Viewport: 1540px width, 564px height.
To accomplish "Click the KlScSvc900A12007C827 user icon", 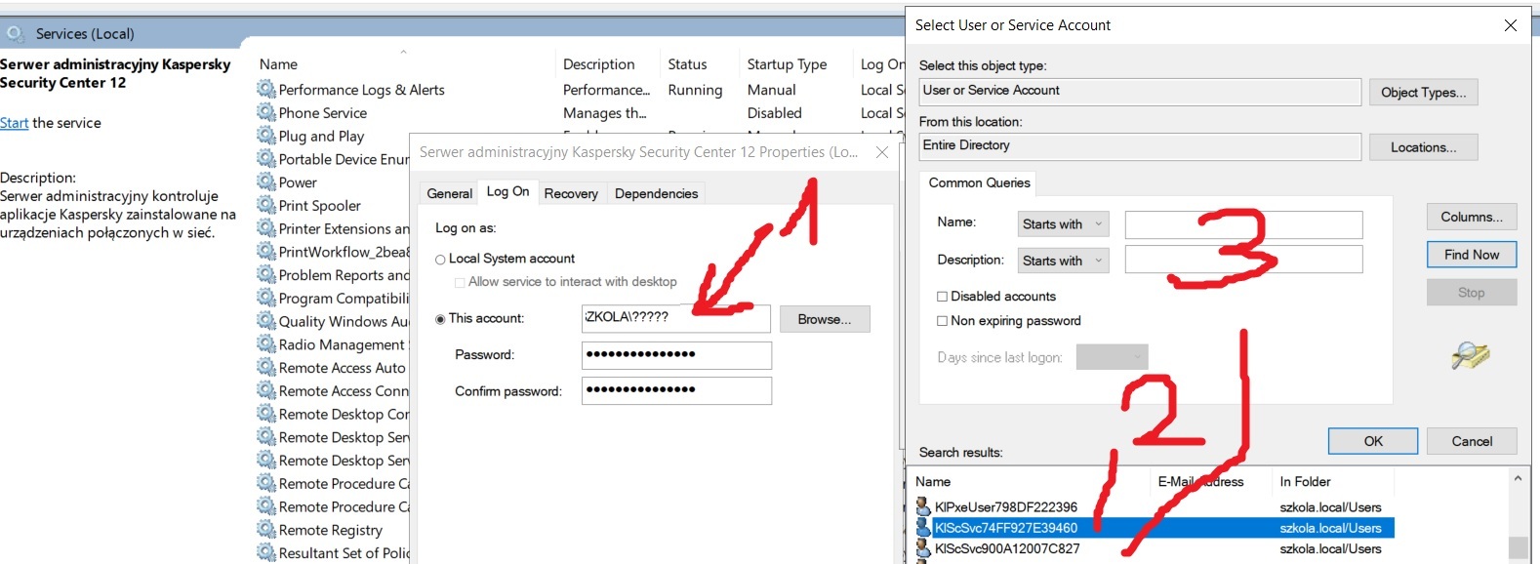I will coord(923,548).
